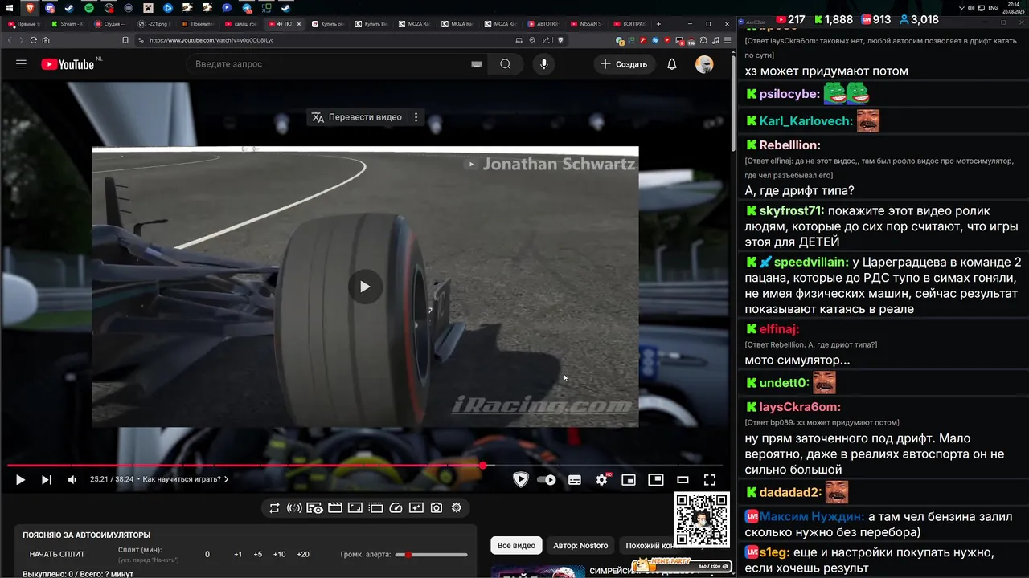Open the player settings gear
Image resolution: width=1029 pixels, height=578 pixels.
(602, 480)
